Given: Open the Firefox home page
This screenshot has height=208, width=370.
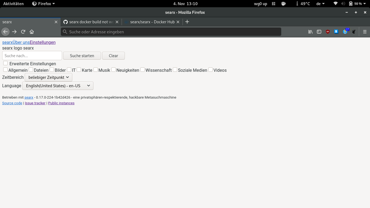Looking at the screenshot, I should click(31, 32).
